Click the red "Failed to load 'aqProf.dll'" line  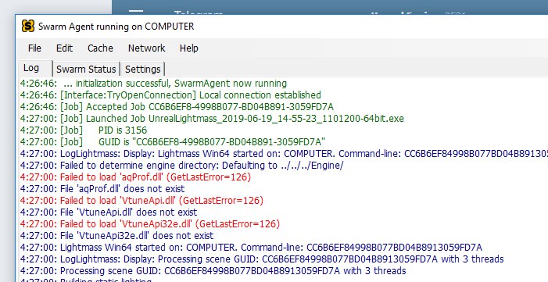[135, 177]
